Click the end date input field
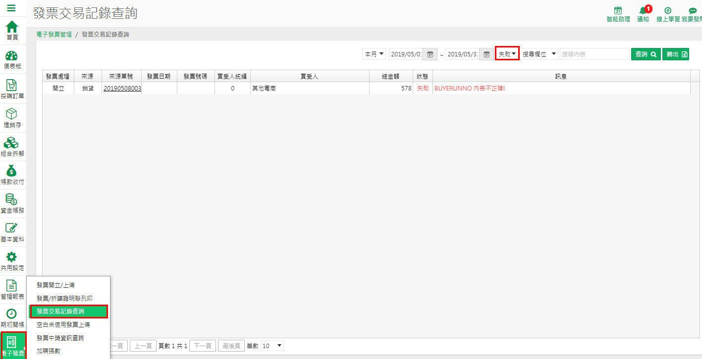The height and width of the screenshot is (359, 702). pyautogui.click(x=462, y=54)
